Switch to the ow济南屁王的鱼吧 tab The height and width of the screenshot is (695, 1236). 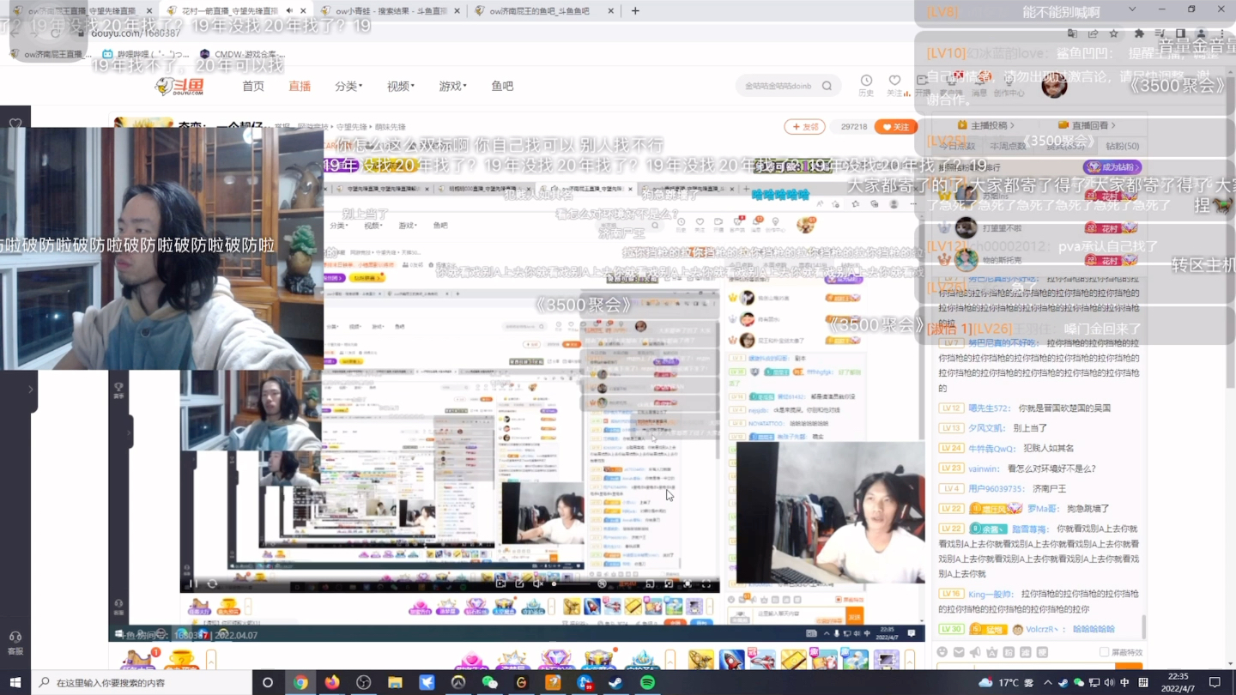544,10
